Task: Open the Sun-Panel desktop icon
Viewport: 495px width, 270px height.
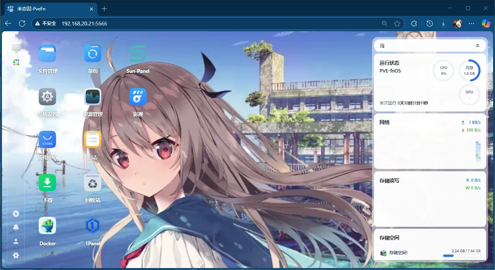Action: point(138,54)
